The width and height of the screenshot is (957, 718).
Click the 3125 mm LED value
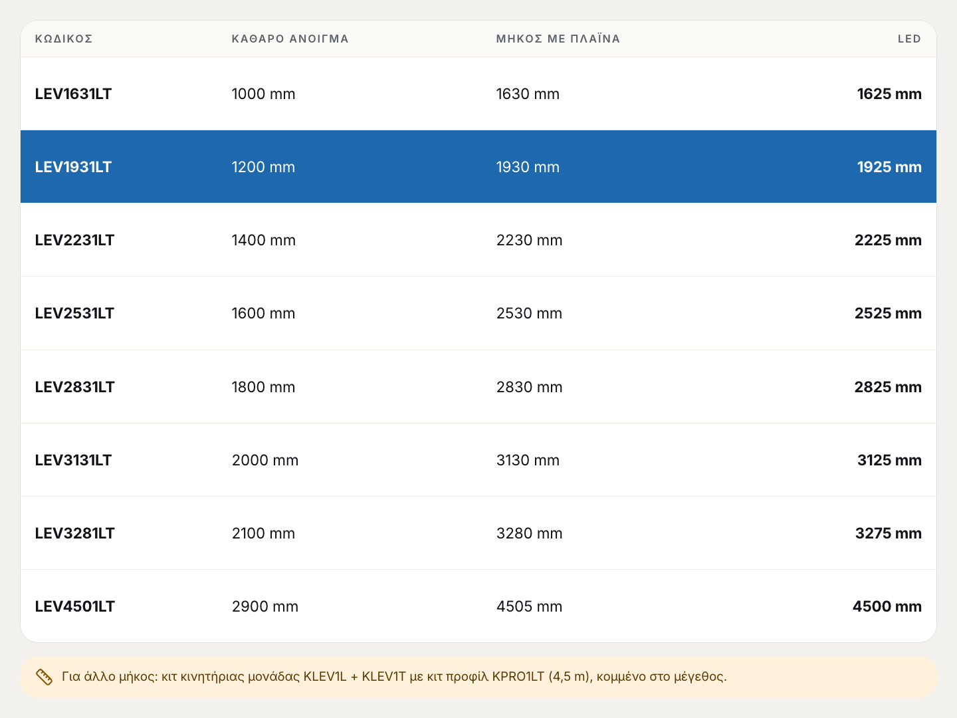tap(889, 460)
